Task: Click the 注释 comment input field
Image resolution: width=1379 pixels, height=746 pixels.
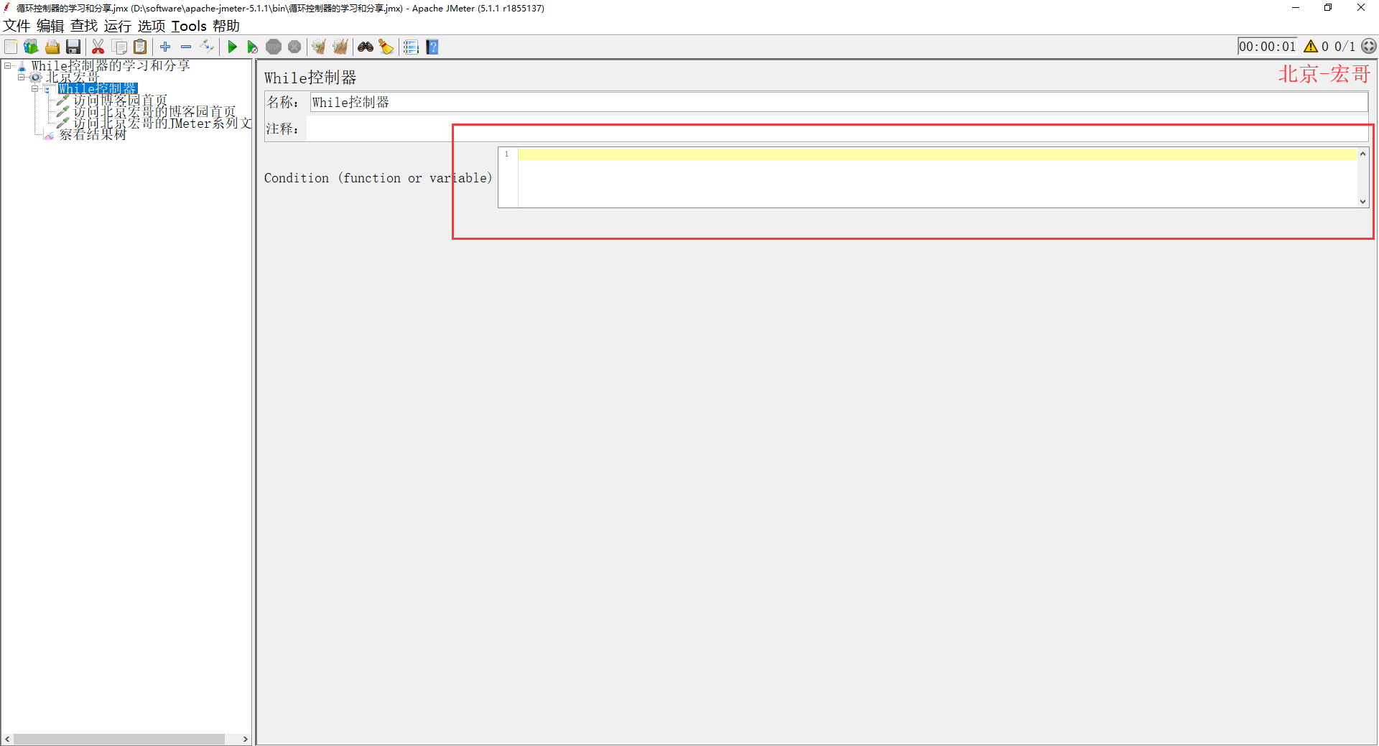Action: click(839, 129)
